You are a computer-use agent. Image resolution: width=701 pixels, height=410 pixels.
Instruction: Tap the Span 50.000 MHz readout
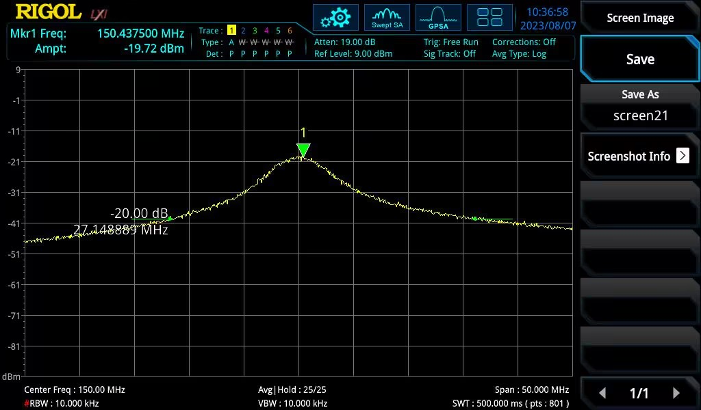click(532, 389)
